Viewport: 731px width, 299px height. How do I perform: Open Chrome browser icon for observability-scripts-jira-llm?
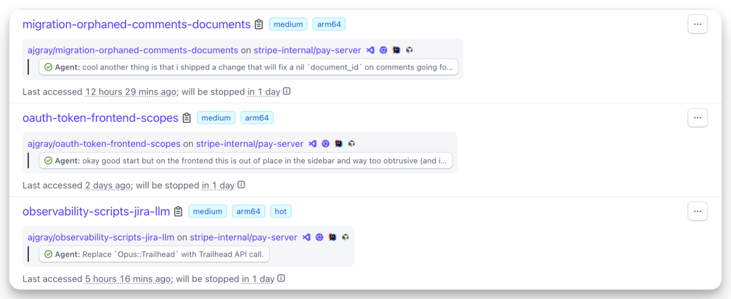coord(319,237)
